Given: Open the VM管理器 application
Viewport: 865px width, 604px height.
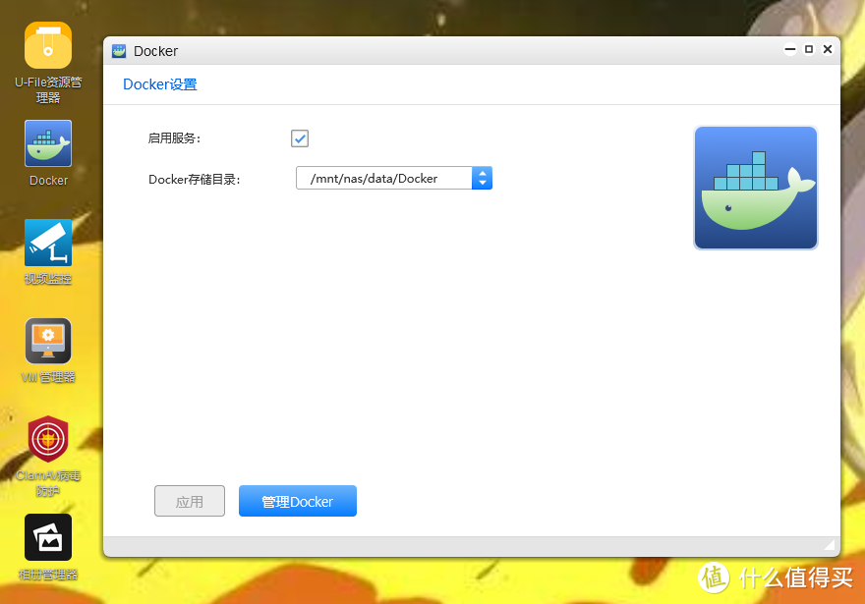Looking at the screenshot, I should (x=47, y=340).
